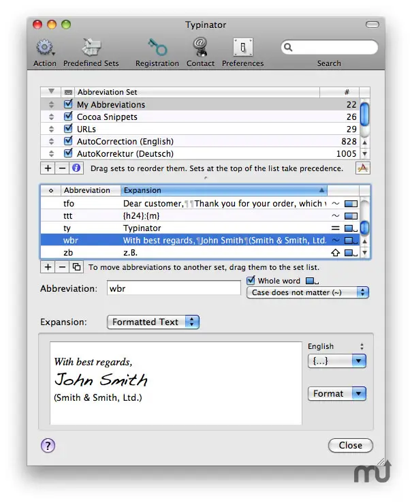The height and width of the screenshot is (503, 412).
Task: Click inside the Search field
Action: [x=330, y=47]
